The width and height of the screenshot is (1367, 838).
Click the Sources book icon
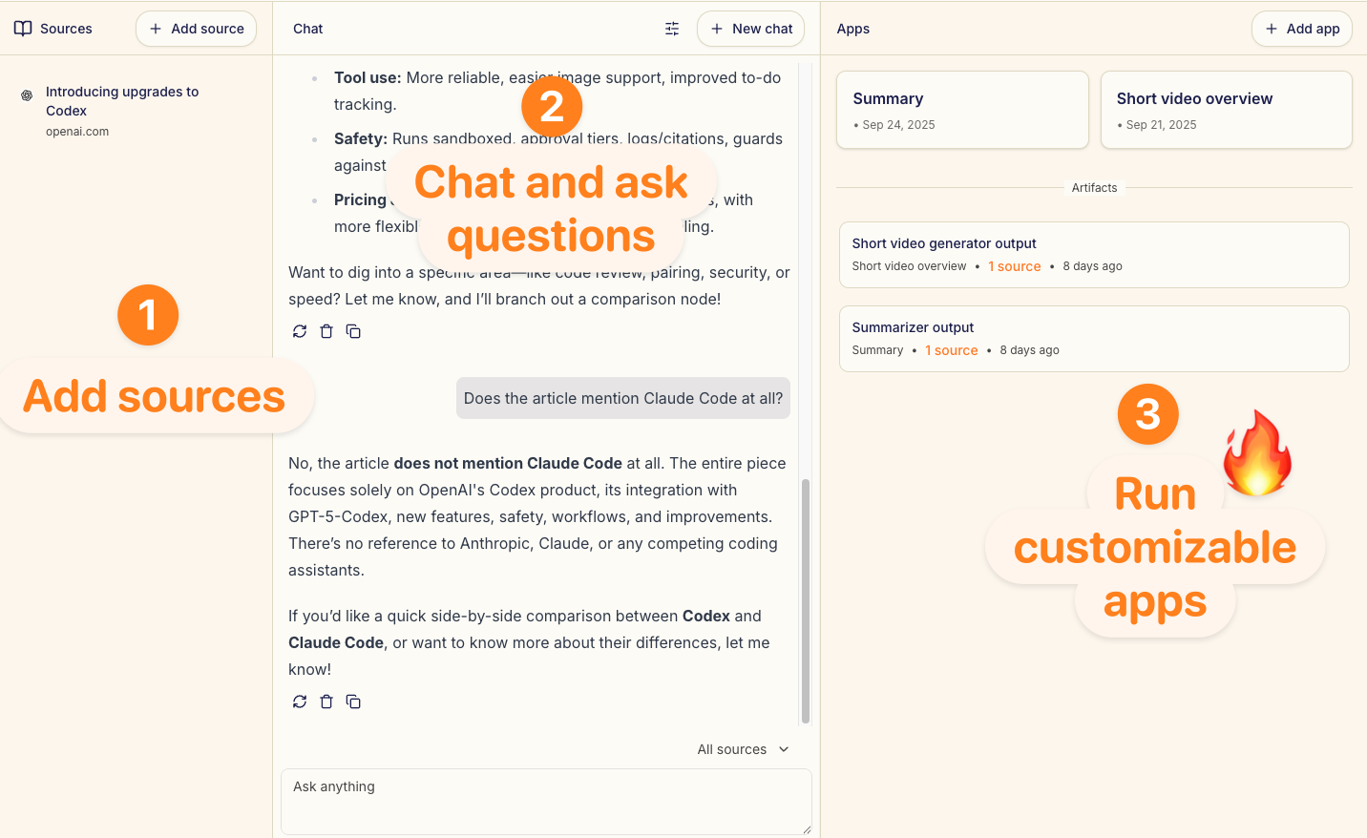tap(23, 29)
